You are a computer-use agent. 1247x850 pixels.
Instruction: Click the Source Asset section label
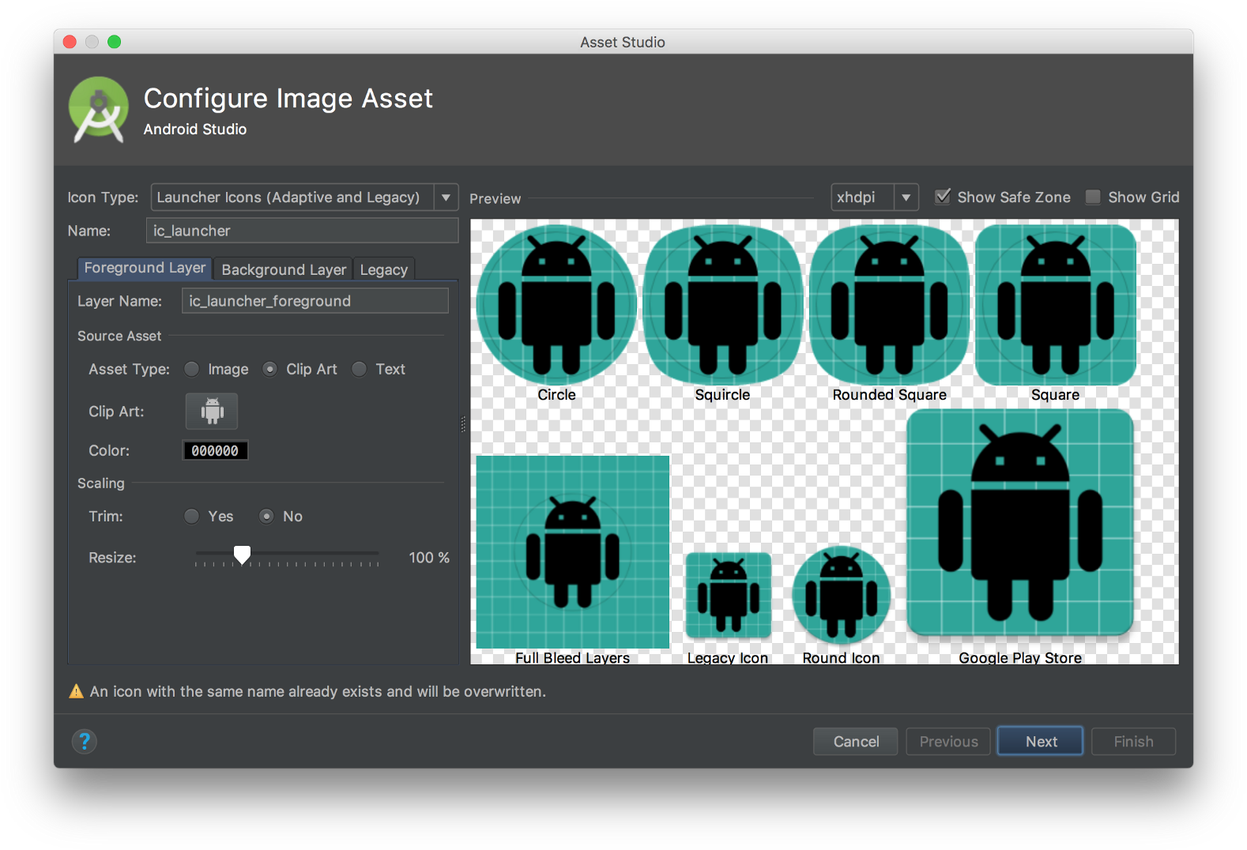119,336
